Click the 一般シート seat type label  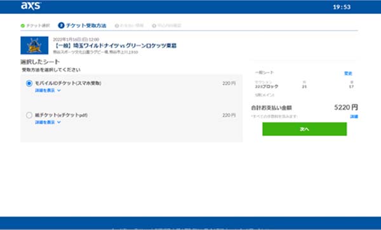(264, 72)
